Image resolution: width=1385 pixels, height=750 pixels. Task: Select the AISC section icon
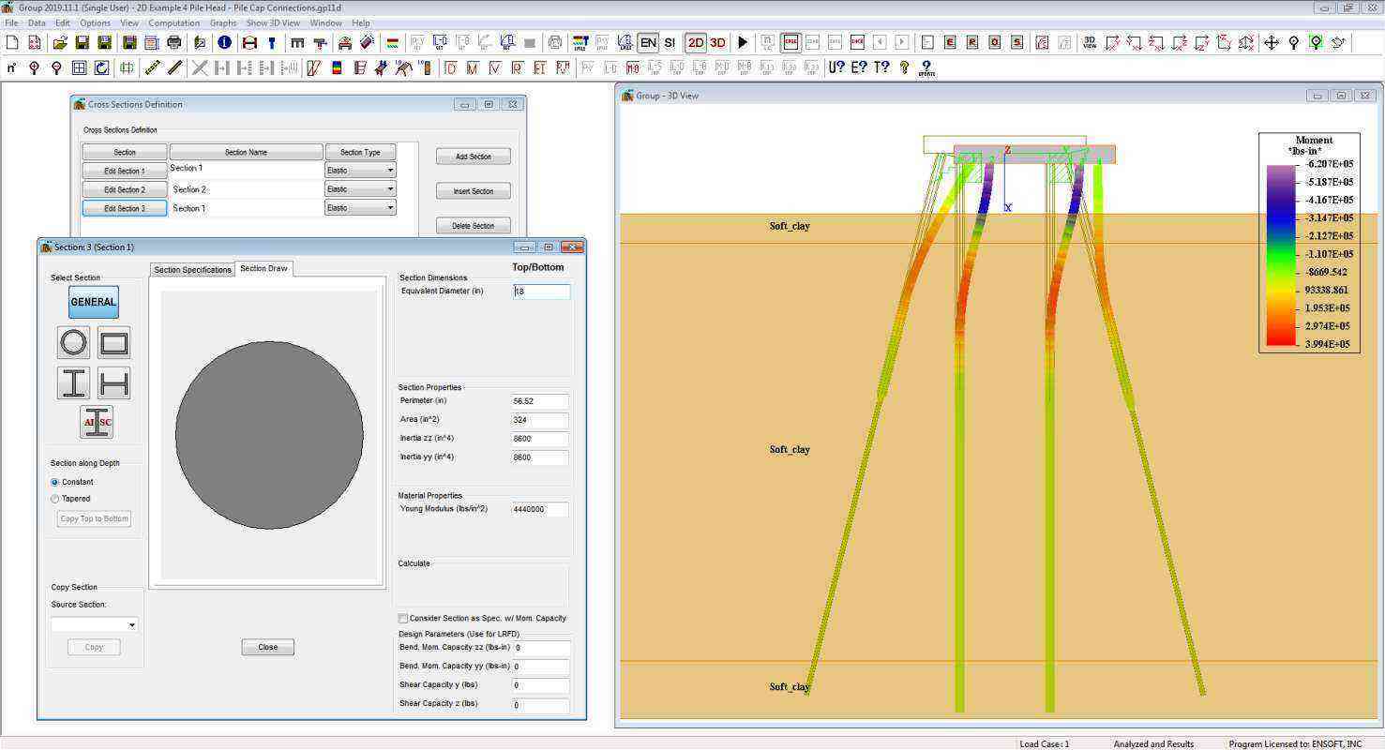pos(97,422)
